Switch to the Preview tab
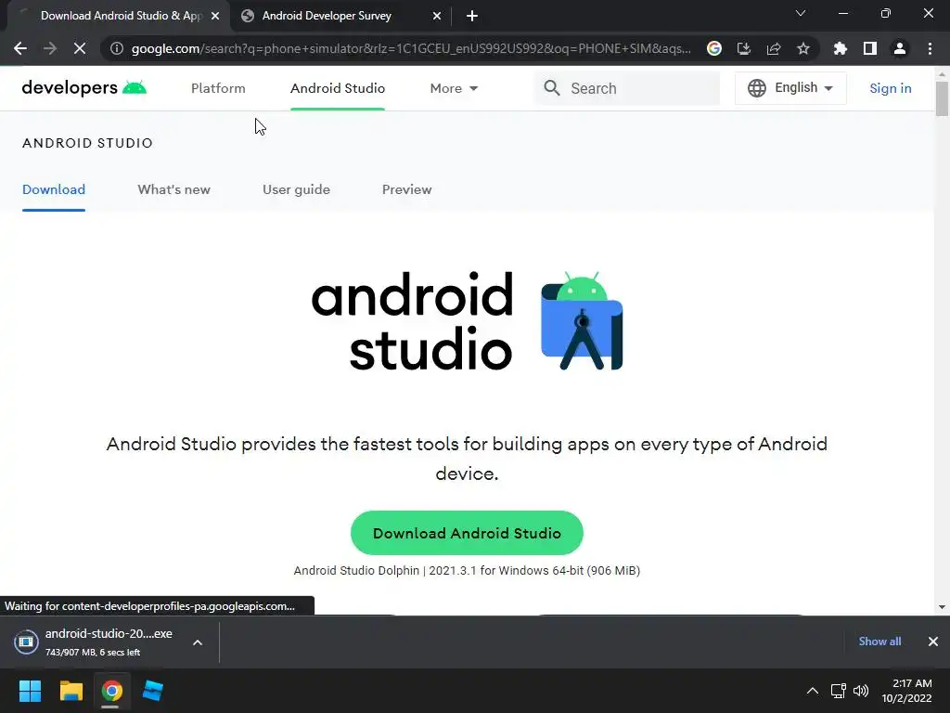 [406, 189]
